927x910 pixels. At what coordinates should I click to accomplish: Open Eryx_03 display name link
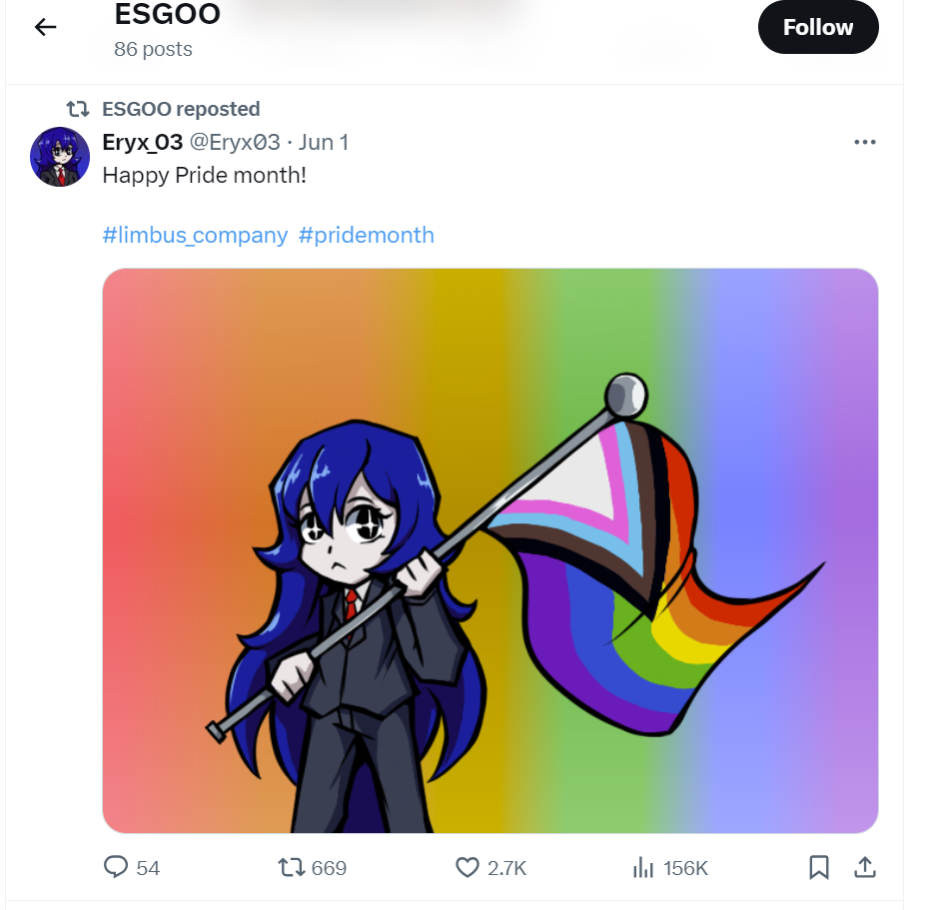pos(143,143)
